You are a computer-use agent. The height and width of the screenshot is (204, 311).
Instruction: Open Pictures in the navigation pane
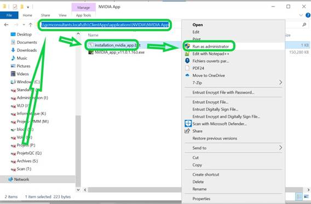pos(24,66)
